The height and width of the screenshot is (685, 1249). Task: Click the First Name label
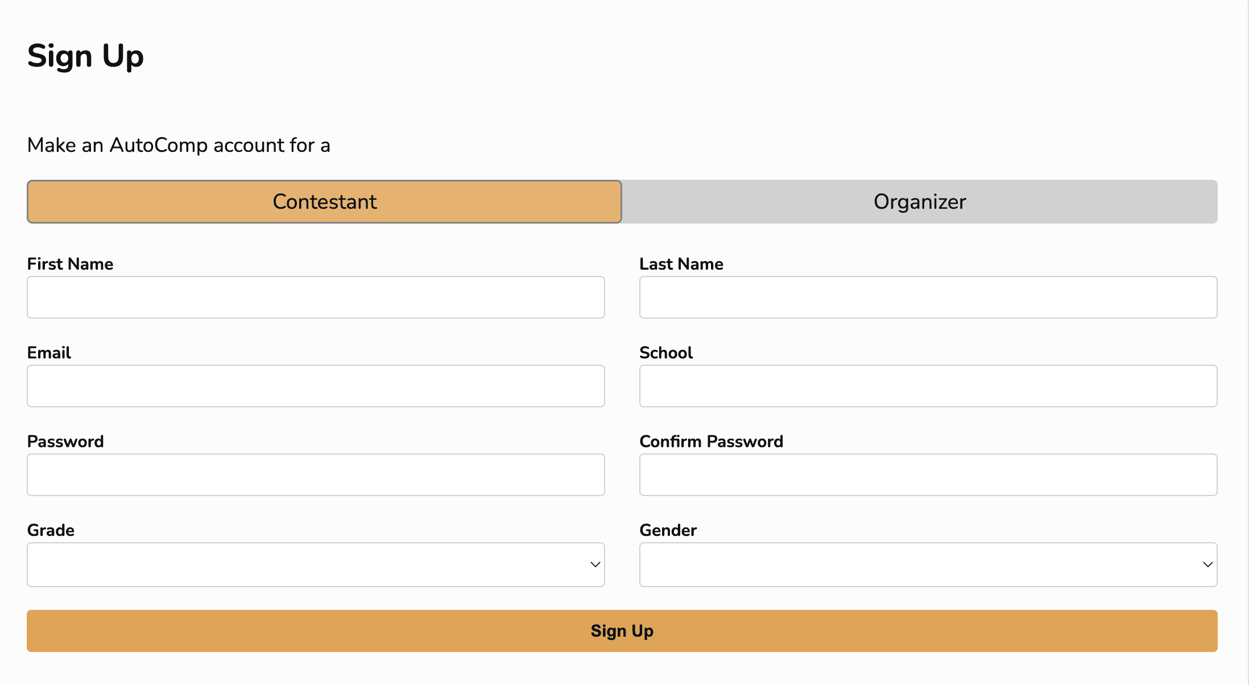(70, 263)
